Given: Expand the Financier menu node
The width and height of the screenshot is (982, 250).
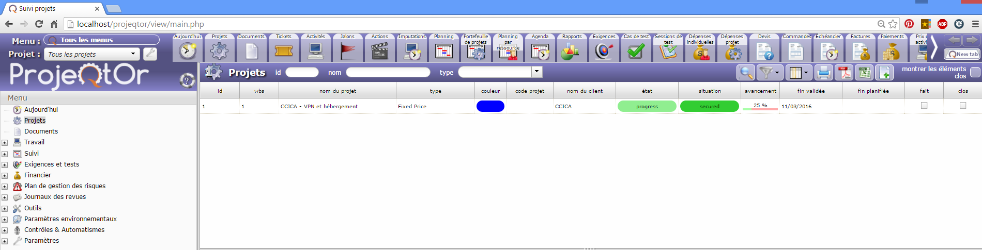Looking at the screenshot, I should [x=5, y=176].
